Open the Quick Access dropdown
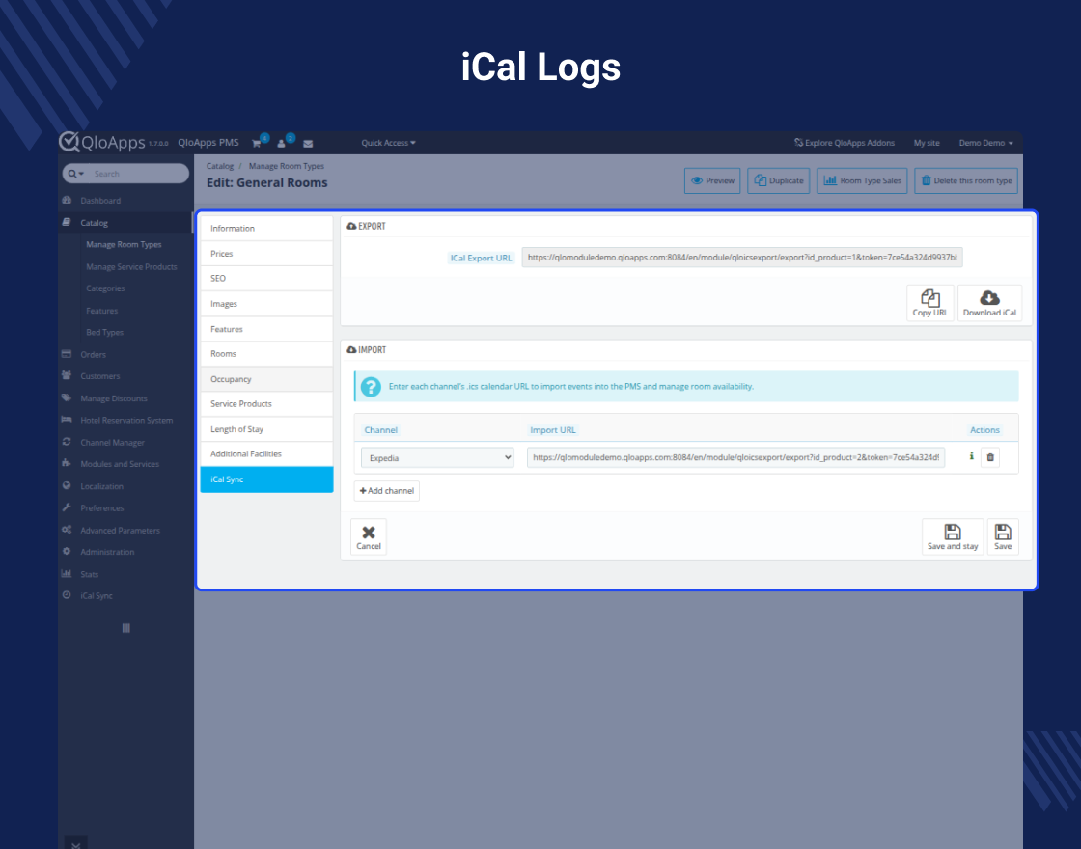1081x849 pixels. click(x=388, y=143)
